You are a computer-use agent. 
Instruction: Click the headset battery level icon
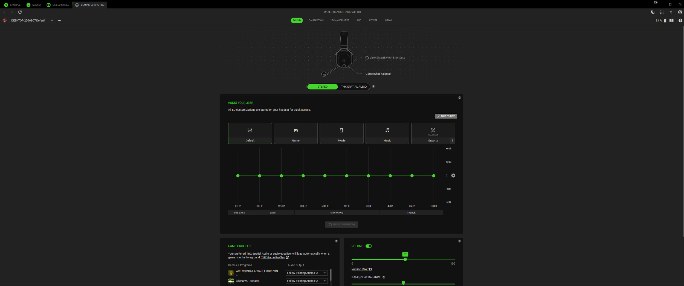(665, 20)
